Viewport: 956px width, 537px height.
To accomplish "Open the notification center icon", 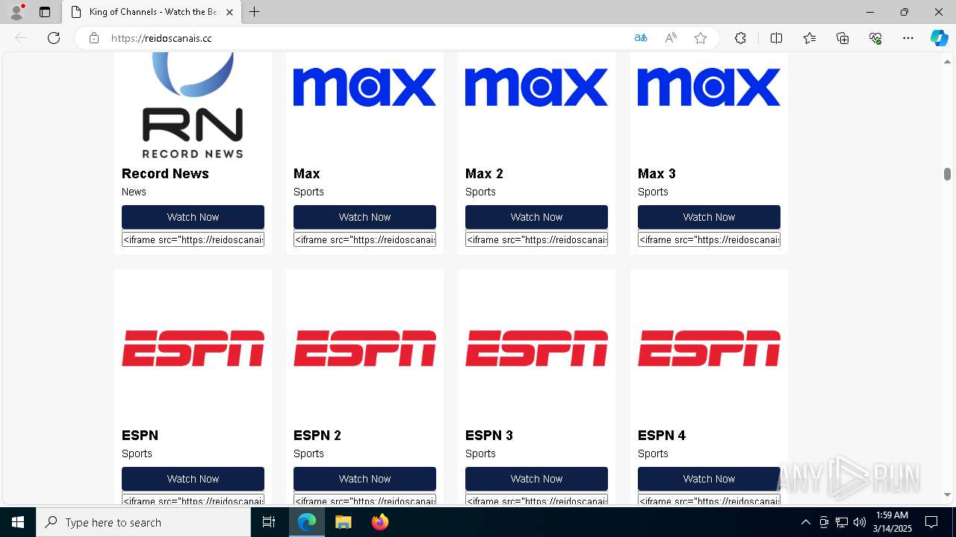I will click(x=931, y=522).
